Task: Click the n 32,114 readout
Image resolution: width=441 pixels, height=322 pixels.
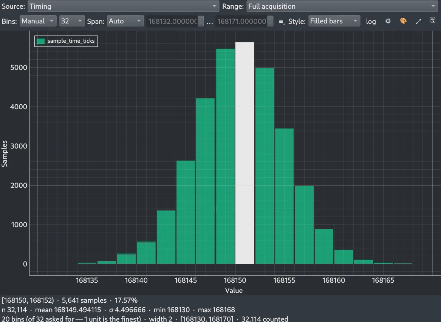Action: tap(14, 310)
